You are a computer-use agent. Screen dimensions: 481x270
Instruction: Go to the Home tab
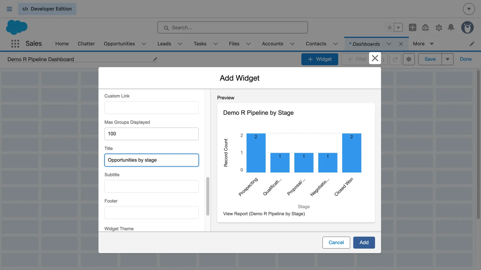[62, 44]
